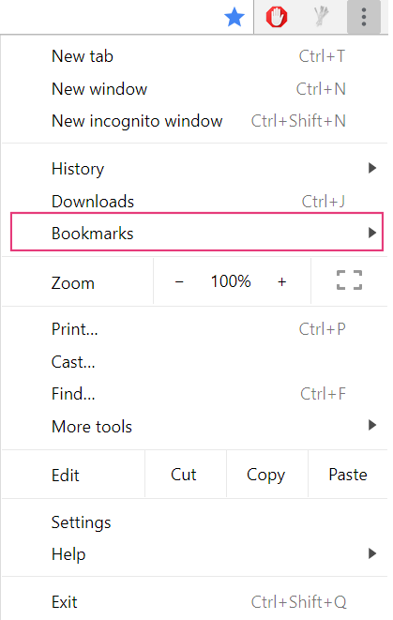The image size is (393, 620).
Task: Click the greyed-out extension icon
Action: tap(321, 18)
